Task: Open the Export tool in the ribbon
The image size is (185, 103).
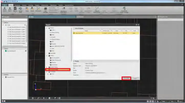Action: point(10,9)
